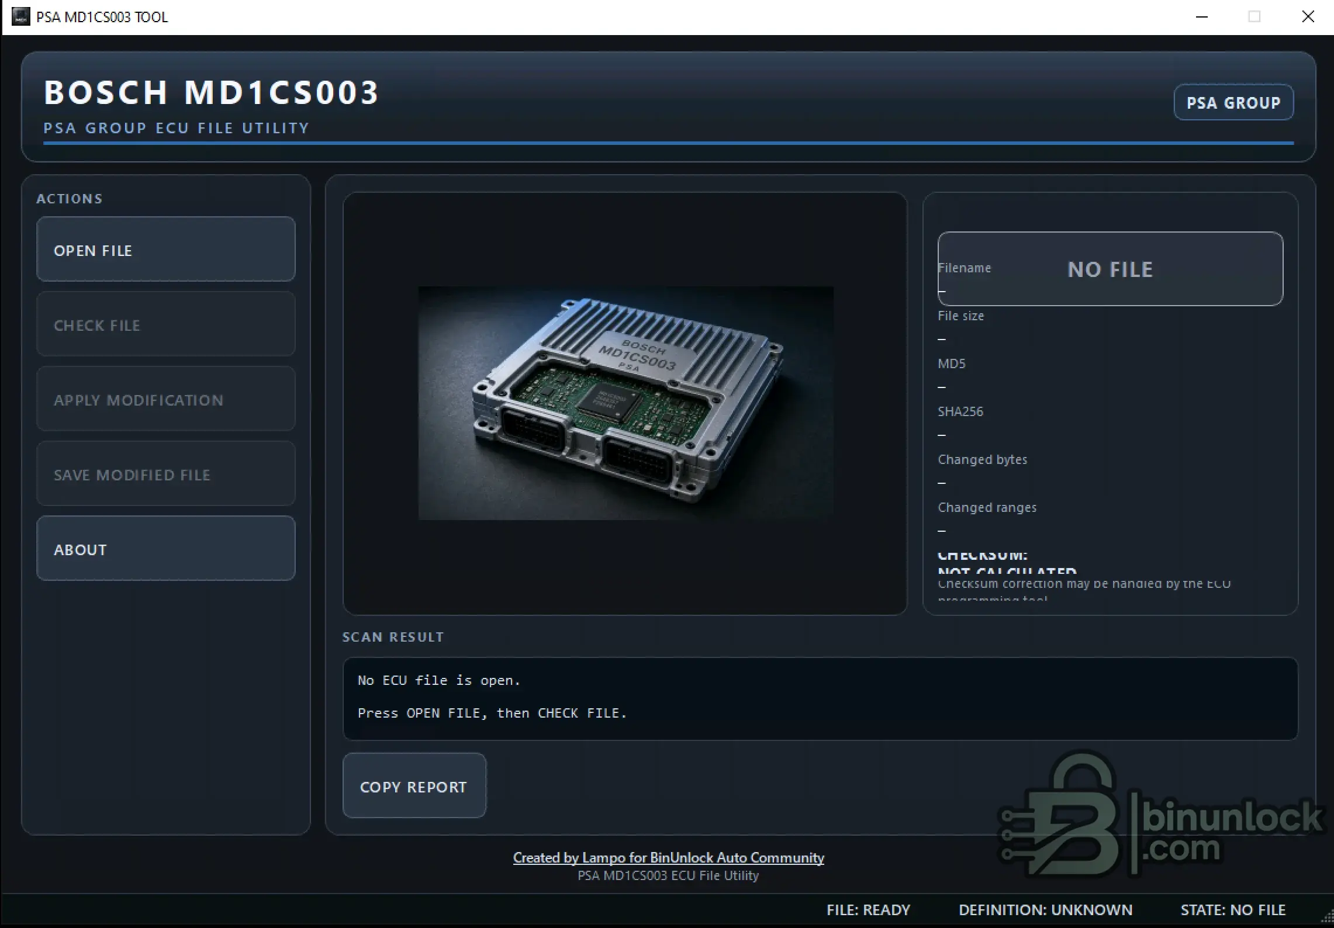The height and width of the screenshot is (928, 1334).
Task: Select the APPLY MODIFICATION button
Action: point(165,399)
